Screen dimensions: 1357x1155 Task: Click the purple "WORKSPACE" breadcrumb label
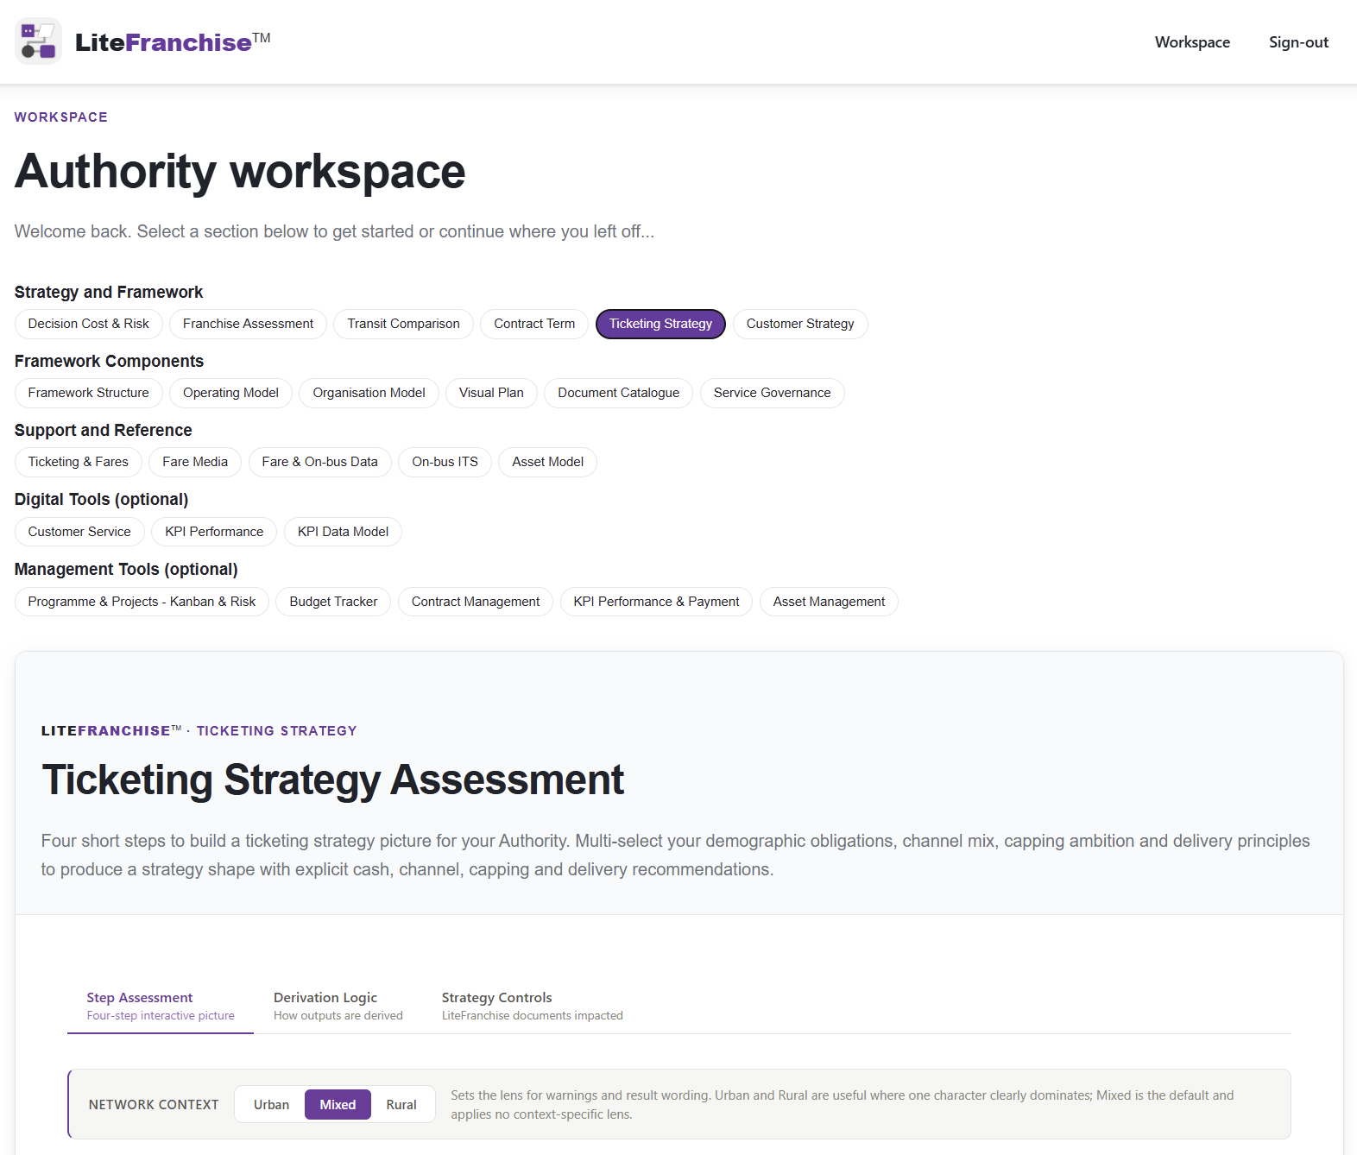coord(61,117)
